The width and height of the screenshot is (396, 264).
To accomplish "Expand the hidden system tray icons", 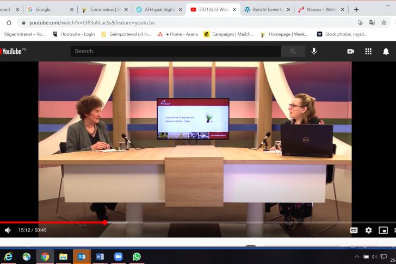I will (357, 257).
